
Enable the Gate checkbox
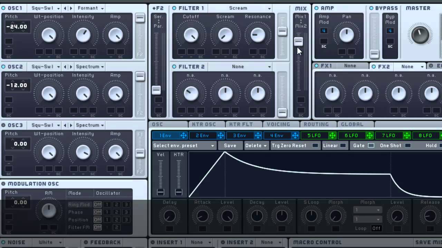click(371, 145)
